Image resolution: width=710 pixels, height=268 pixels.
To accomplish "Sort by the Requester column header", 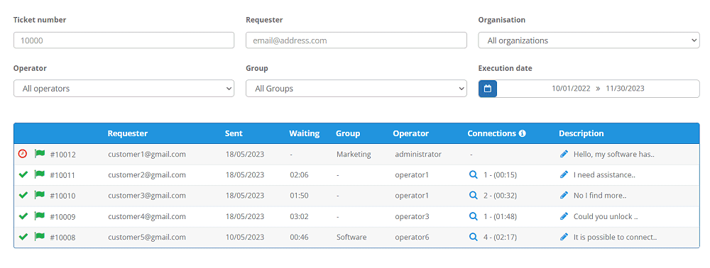I will click(128, 133).
